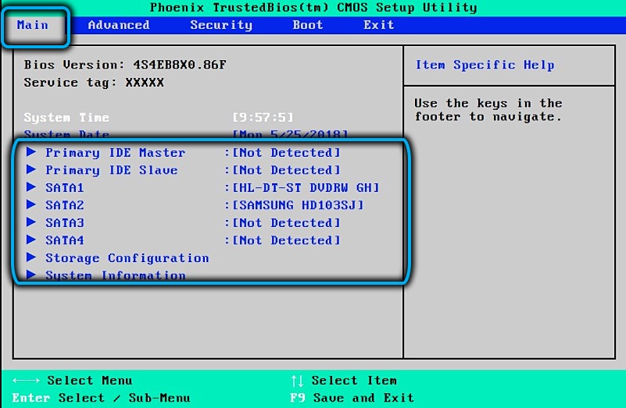
Task: Click the arrow icon next to SATA3
Action: 31,223
